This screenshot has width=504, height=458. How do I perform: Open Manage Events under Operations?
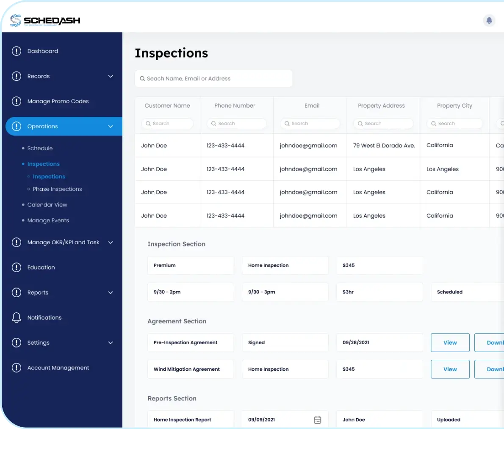pyautogui.click(x=48, y=221)
